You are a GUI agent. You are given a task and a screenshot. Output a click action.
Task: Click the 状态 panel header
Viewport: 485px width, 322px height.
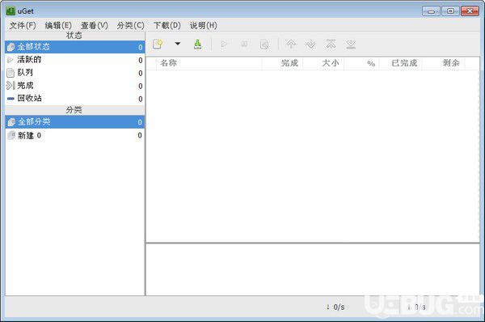click(x=74, y=36)
